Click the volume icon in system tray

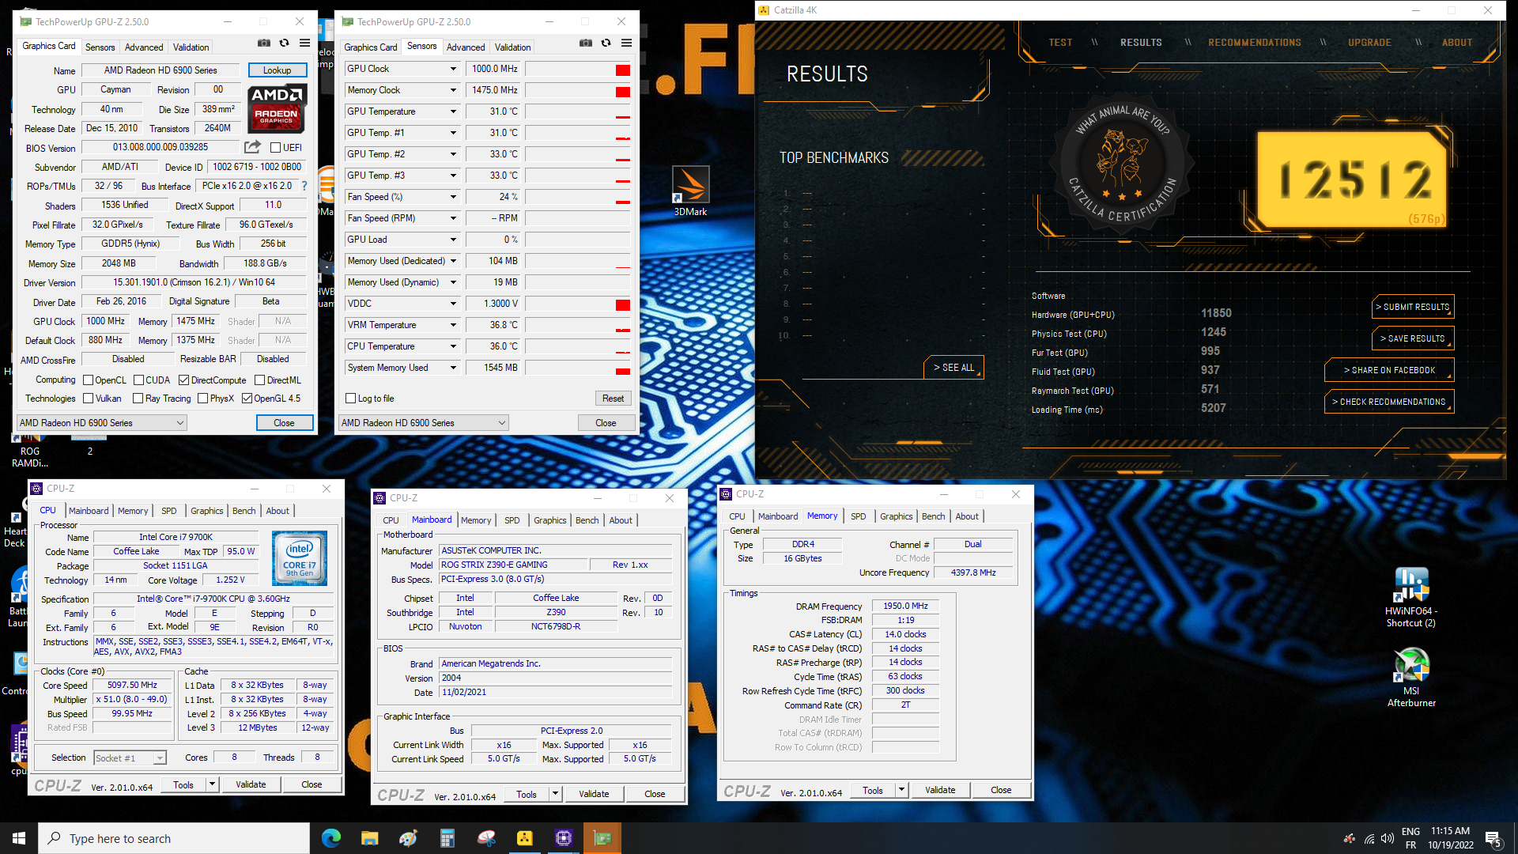pos(1387,838)
